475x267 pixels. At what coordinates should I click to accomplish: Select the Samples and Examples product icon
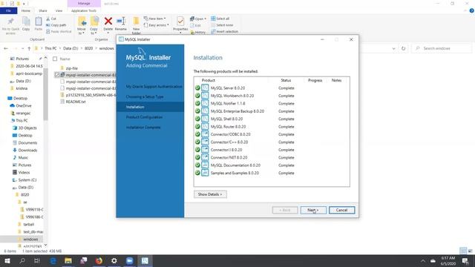coord(205,173)
